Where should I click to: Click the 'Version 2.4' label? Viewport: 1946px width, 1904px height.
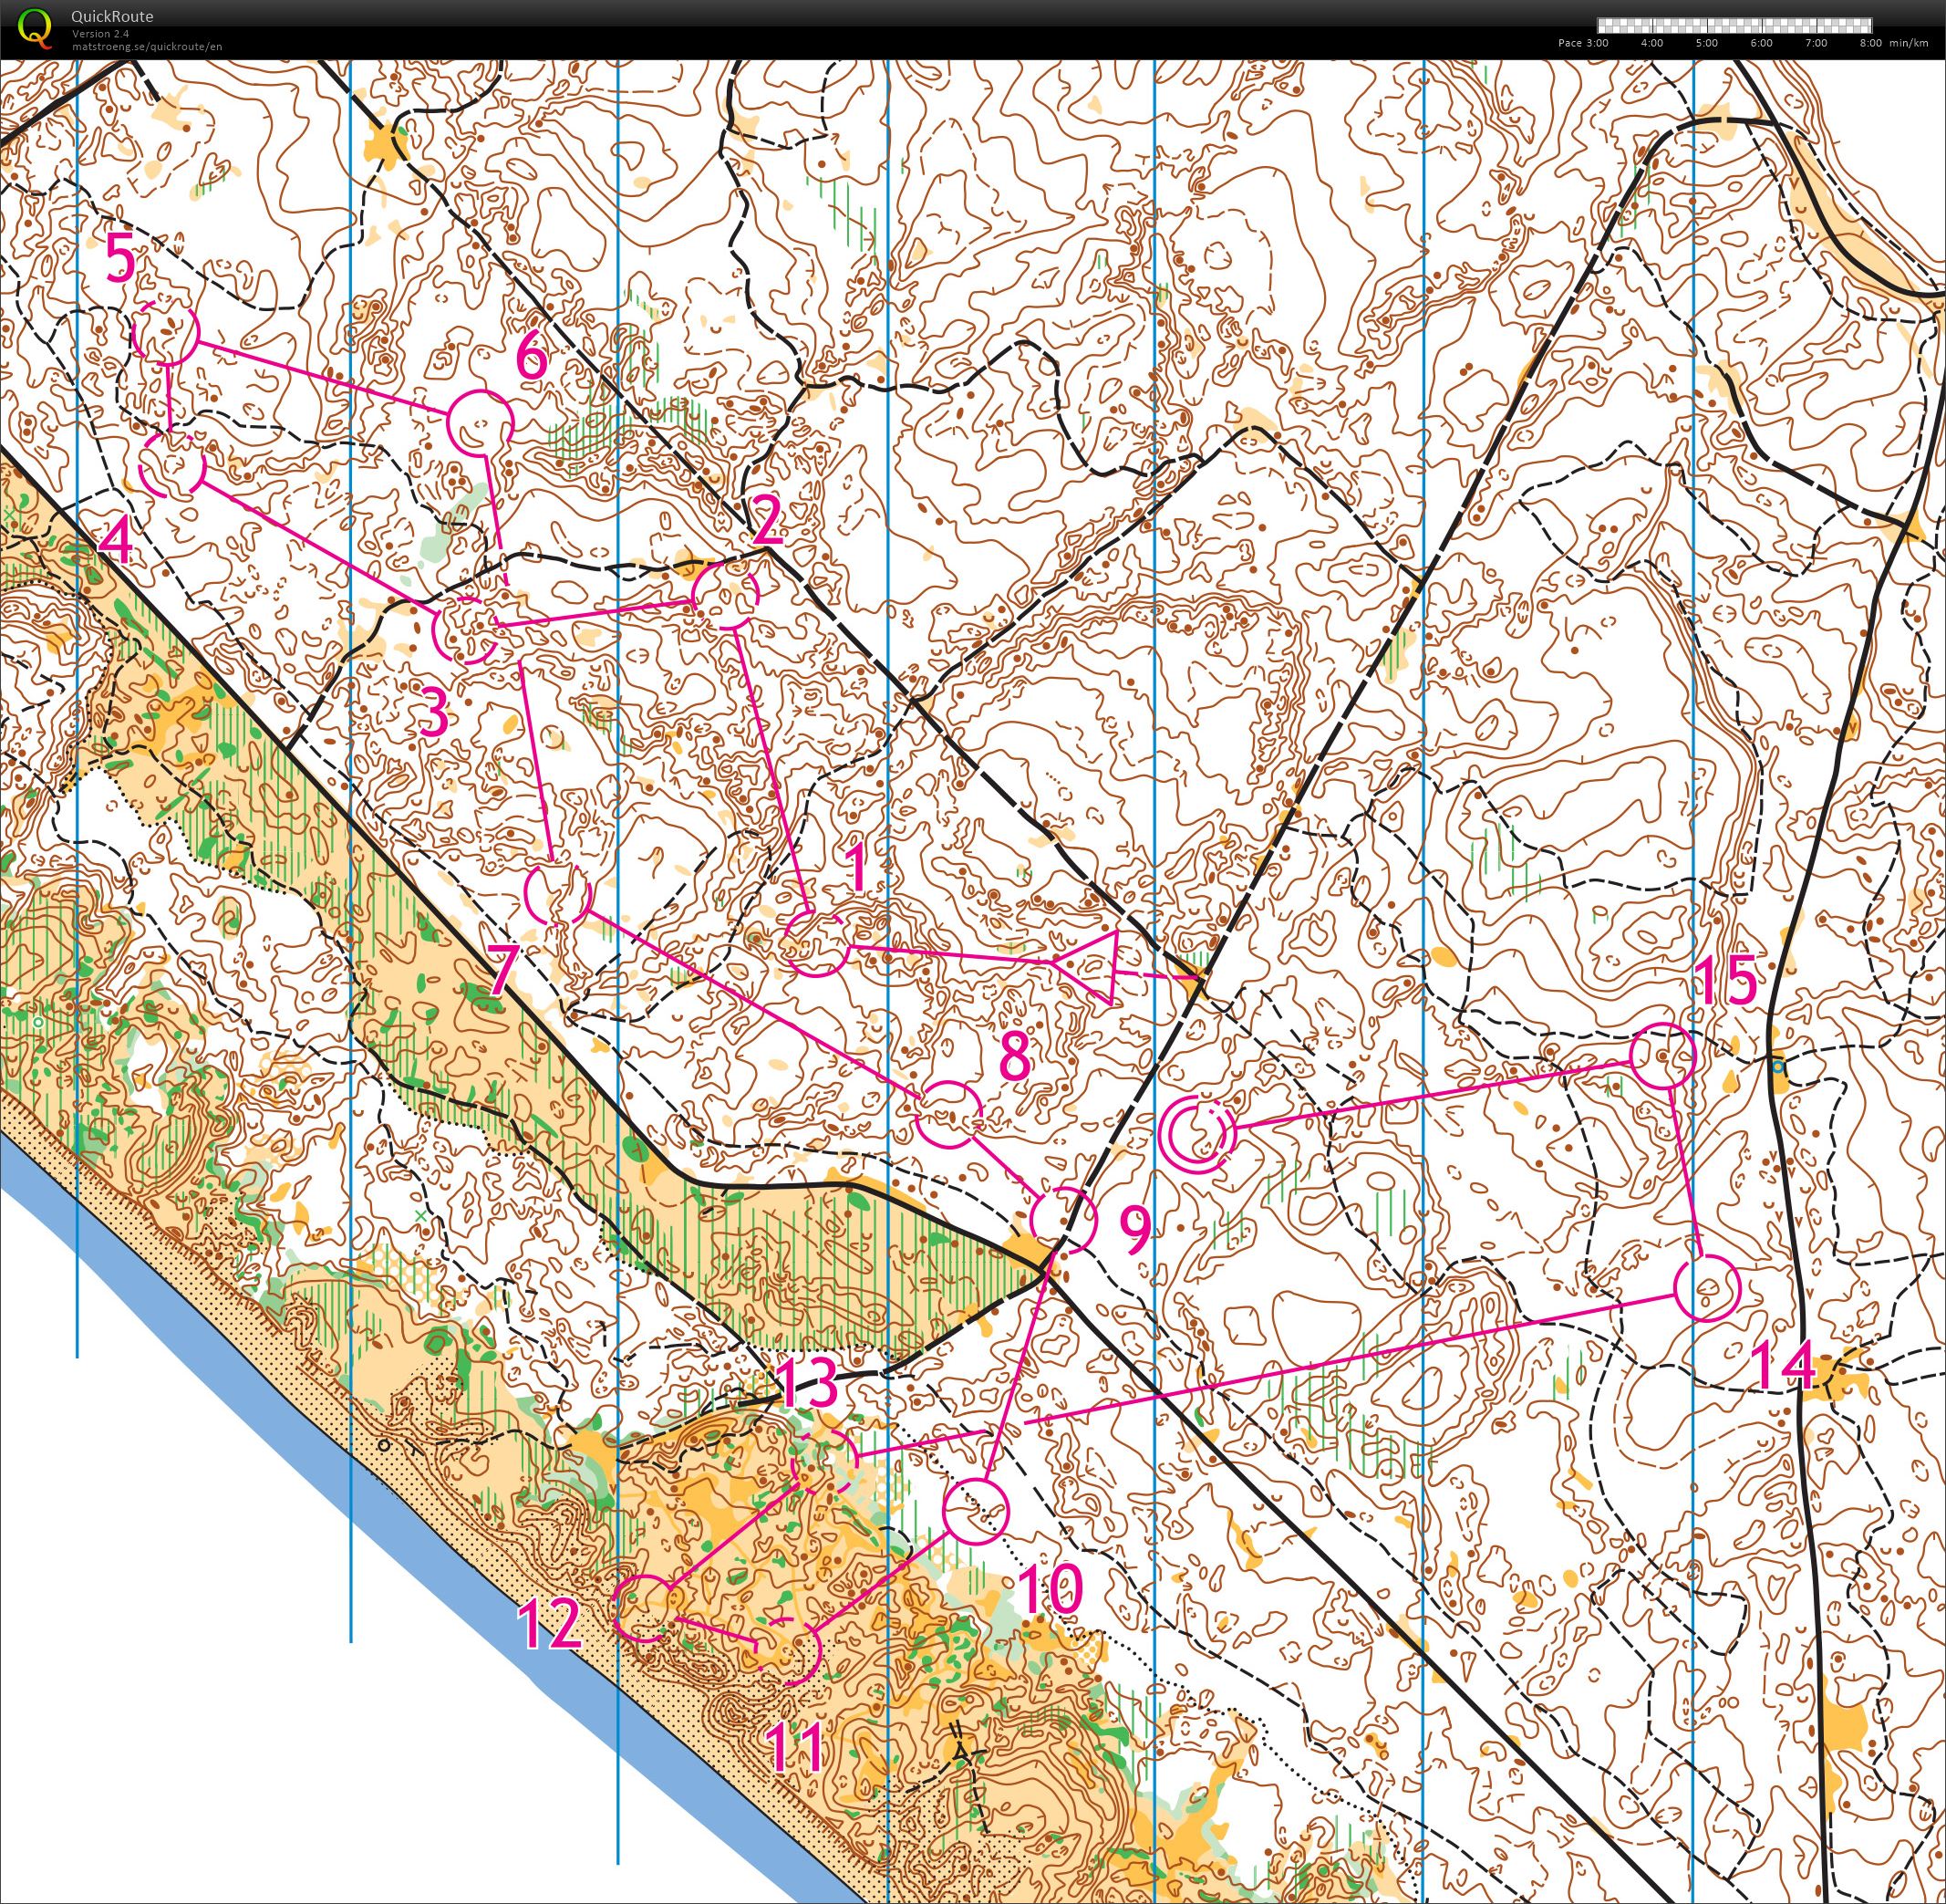click(99, 34)
